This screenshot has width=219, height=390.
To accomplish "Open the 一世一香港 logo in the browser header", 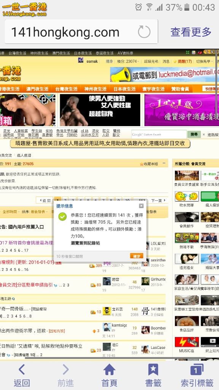I will [x=24, y=10].
